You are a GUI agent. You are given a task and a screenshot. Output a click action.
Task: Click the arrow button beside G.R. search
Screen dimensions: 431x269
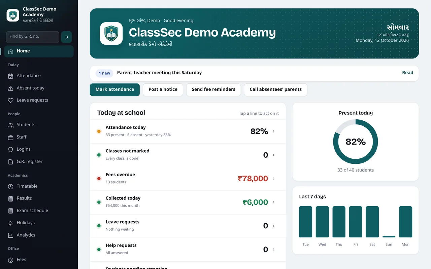pyautogui.click(x=66, y=37)
